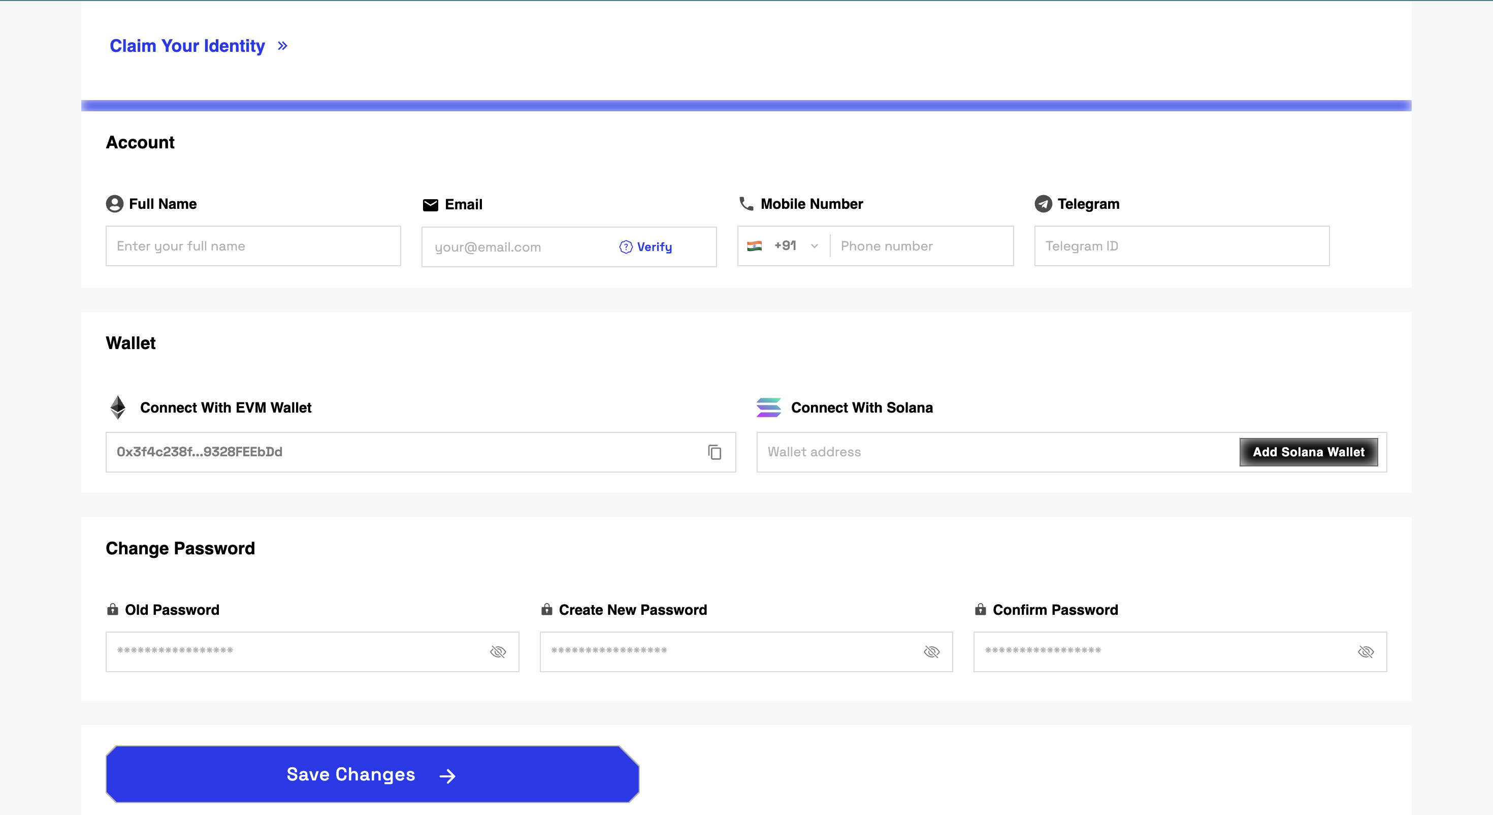Click the Add Solana Wallet button
1493x815 pixels.
point(1308,452)
